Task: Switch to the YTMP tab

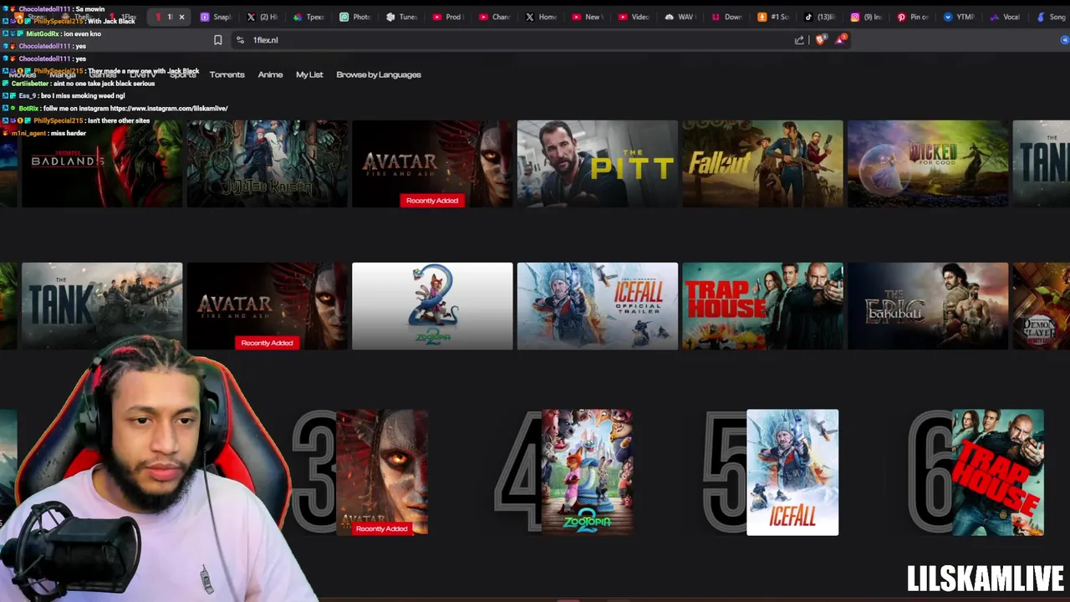Action: [x=960, y=17]
